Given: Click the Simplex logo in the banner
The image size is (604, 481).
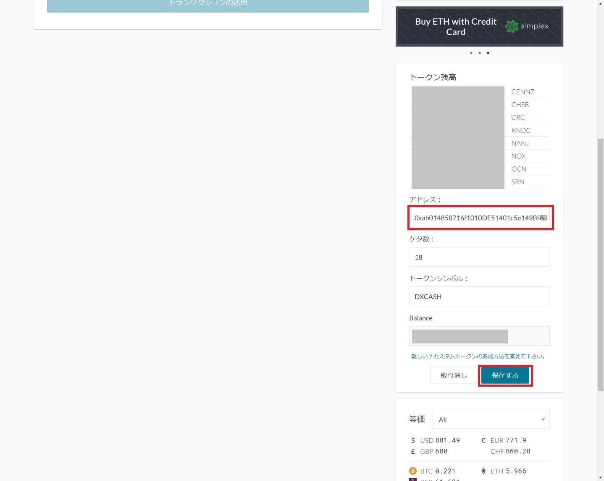Looking at the screenshot, I should point(527,26).
